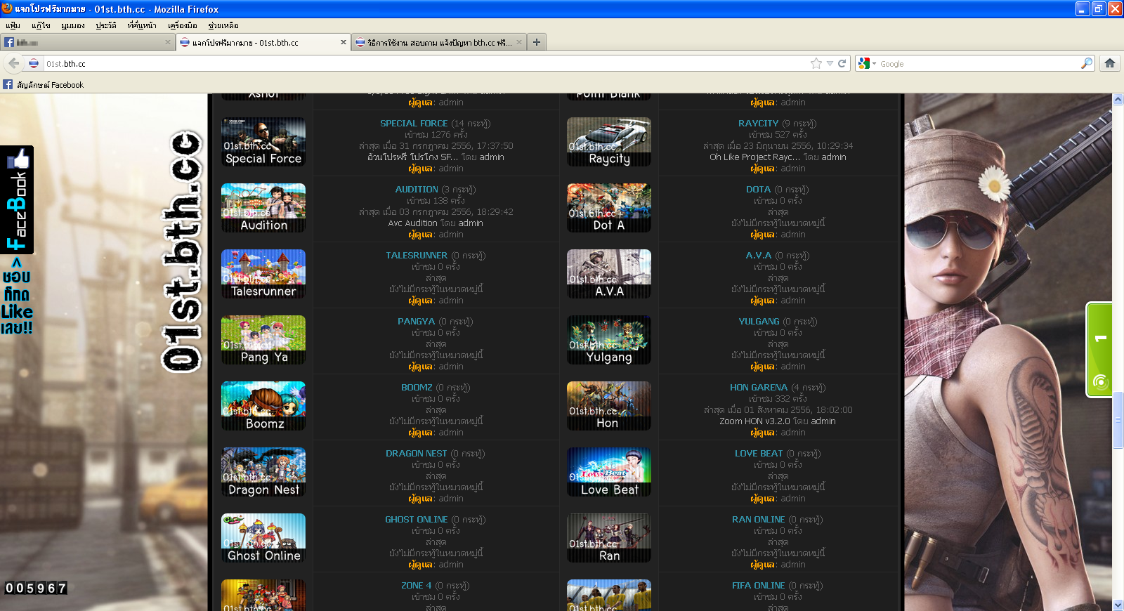Bookmark this page with the star icon
1124x611 pixels.
coord(816,63)
